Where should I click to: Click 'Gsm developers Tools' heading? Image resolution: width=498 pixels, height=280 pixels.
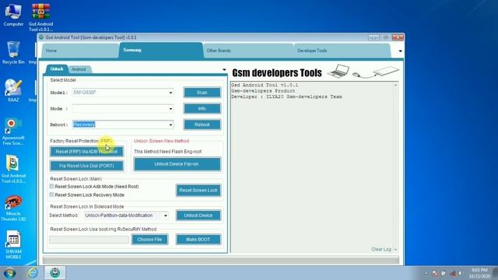pyautogui.click(x=277, y=72)
